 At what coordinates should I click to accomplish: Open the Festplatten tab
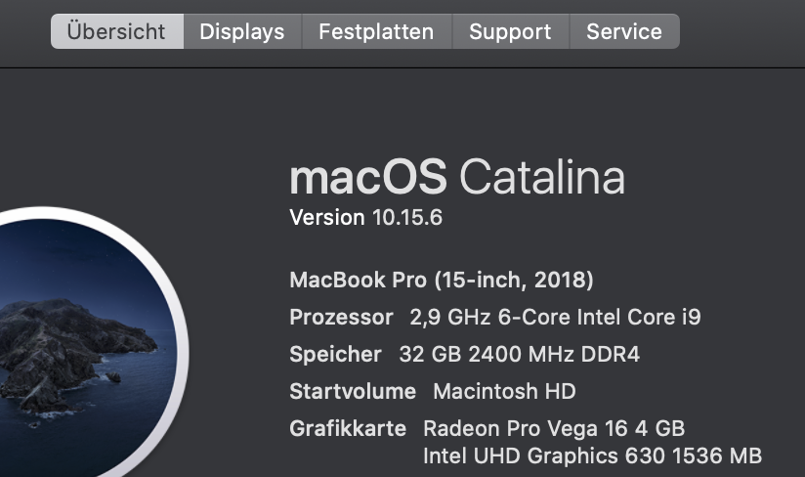pyautogui.click(x=376, y=31)
